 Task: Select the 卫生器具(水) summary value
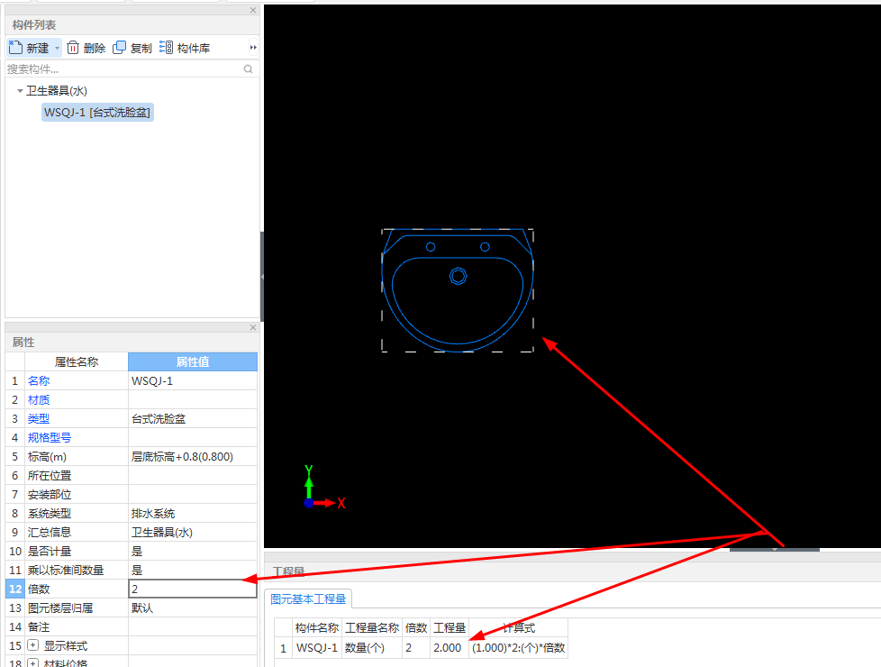click(193, 532)
